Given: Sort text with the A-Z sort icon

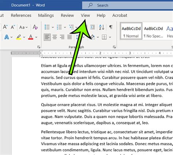Looking at the screenshot, I should coord(102,27).
